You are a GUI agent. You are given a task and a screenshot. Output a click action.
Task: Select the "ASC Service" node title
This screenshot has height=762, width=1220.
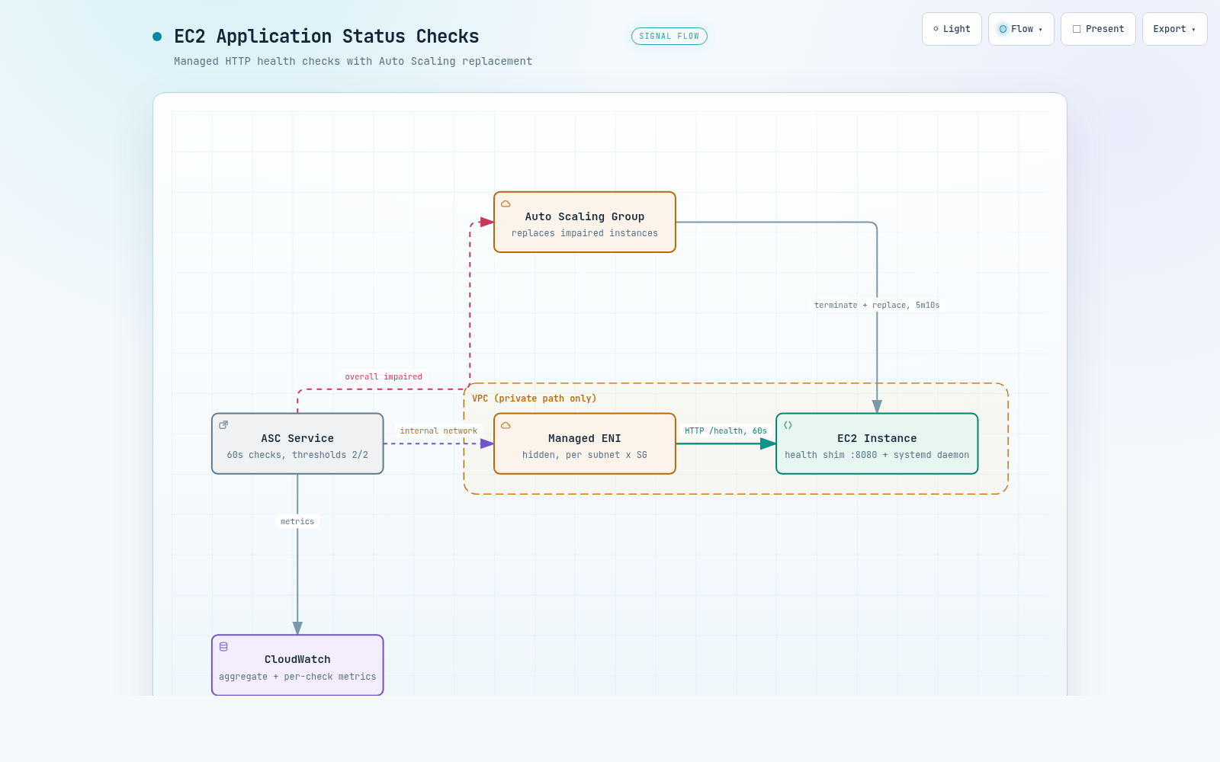pos(297,439)
